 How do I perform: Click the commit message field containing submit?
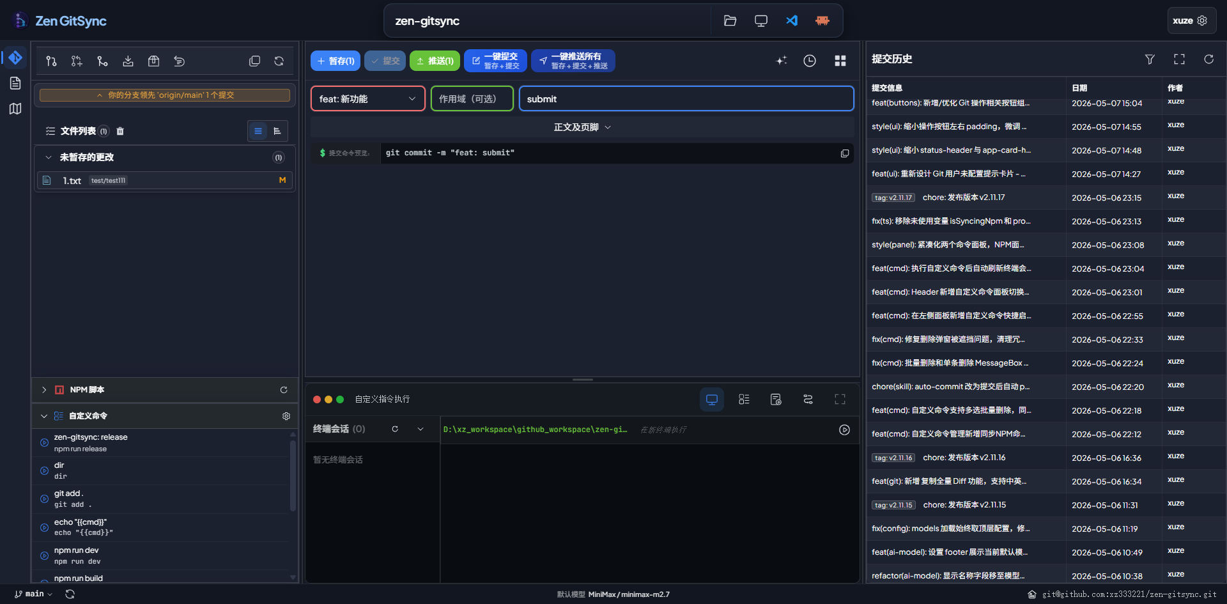[686, 99]
